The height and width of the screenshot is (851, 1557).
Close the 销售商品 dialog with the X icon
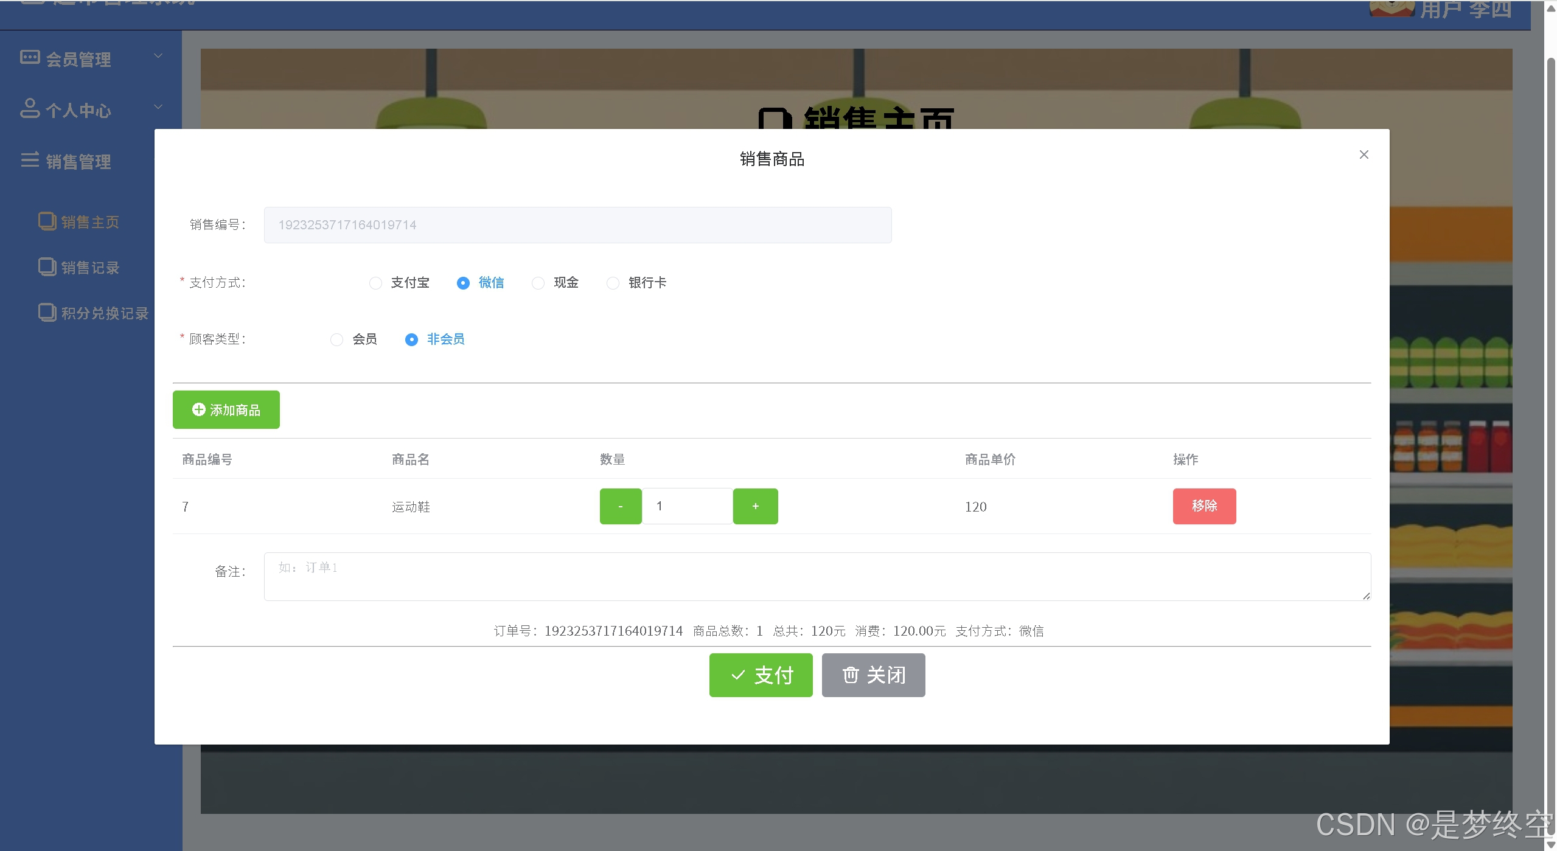[1364, 155]
